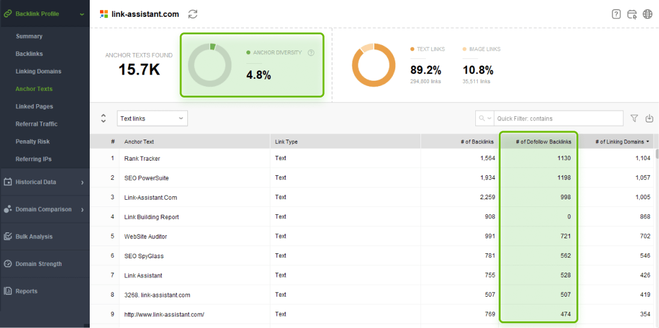Viewport: 659px width, 328px height.
Task: Open the Text links dropdown
Action: point(152,119)
